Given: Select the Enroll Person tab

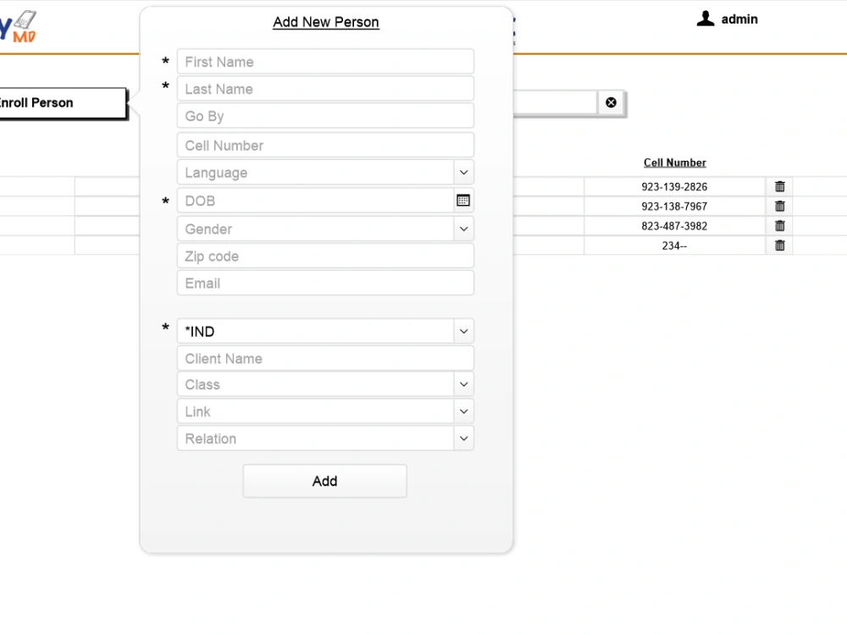Looking at the screenshot, I should pyautogui.click(x=62, y=102).
